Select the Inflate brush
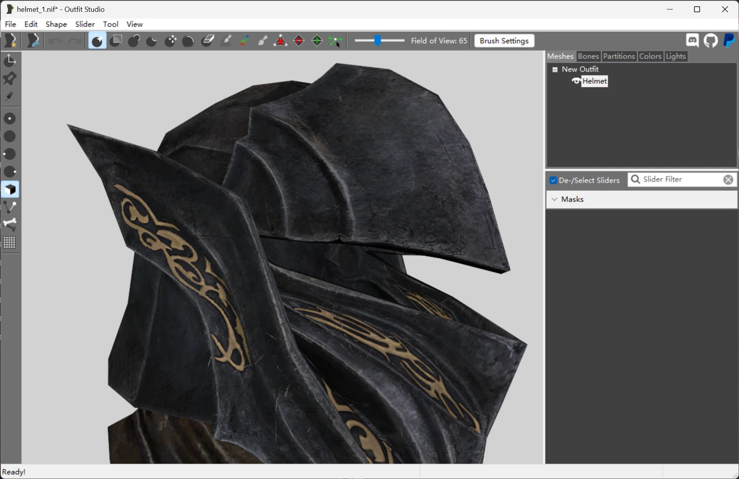Screen dimensions: 739x479 (x=134, y=41)
